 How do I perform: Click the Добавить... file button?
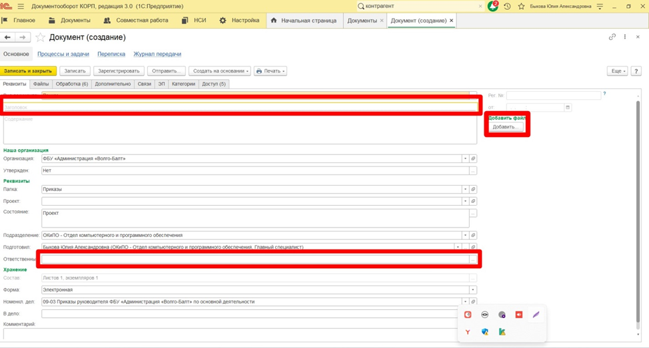[x=505, y=127]
